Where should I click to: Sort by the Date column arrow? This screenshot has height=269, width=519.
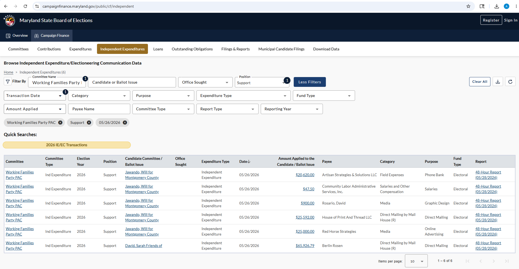[249, 161]
